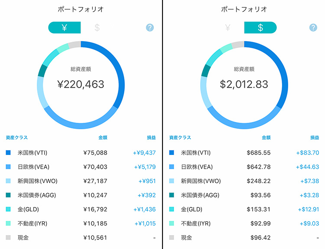Click the 損益 column header on left
325x249 pixels.
[151, 138]
